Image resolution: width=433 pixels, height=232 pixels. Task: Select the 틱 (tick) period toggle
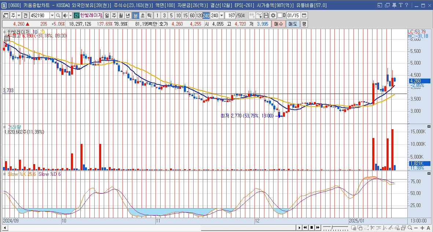coord(149,15)
